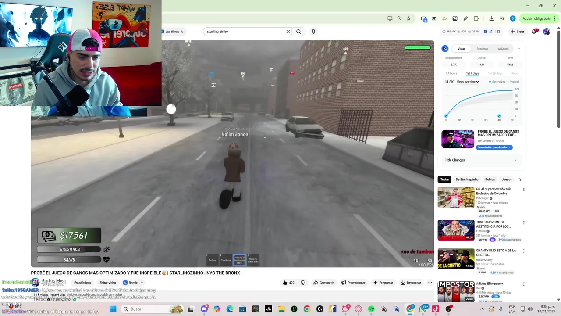Open options for 'Adivina El Impostor' video
The height and width of the screenshot is (316, 561).
pyautogui.click(x=524, y=284)
